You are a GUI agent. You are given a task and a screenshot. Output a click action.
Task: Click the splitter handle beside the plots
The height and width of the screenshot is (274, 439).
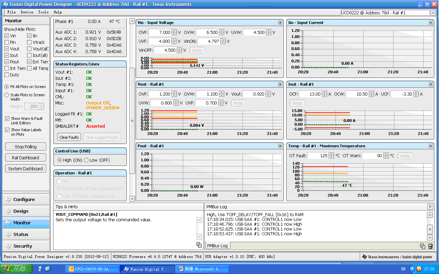click(132, 121)
